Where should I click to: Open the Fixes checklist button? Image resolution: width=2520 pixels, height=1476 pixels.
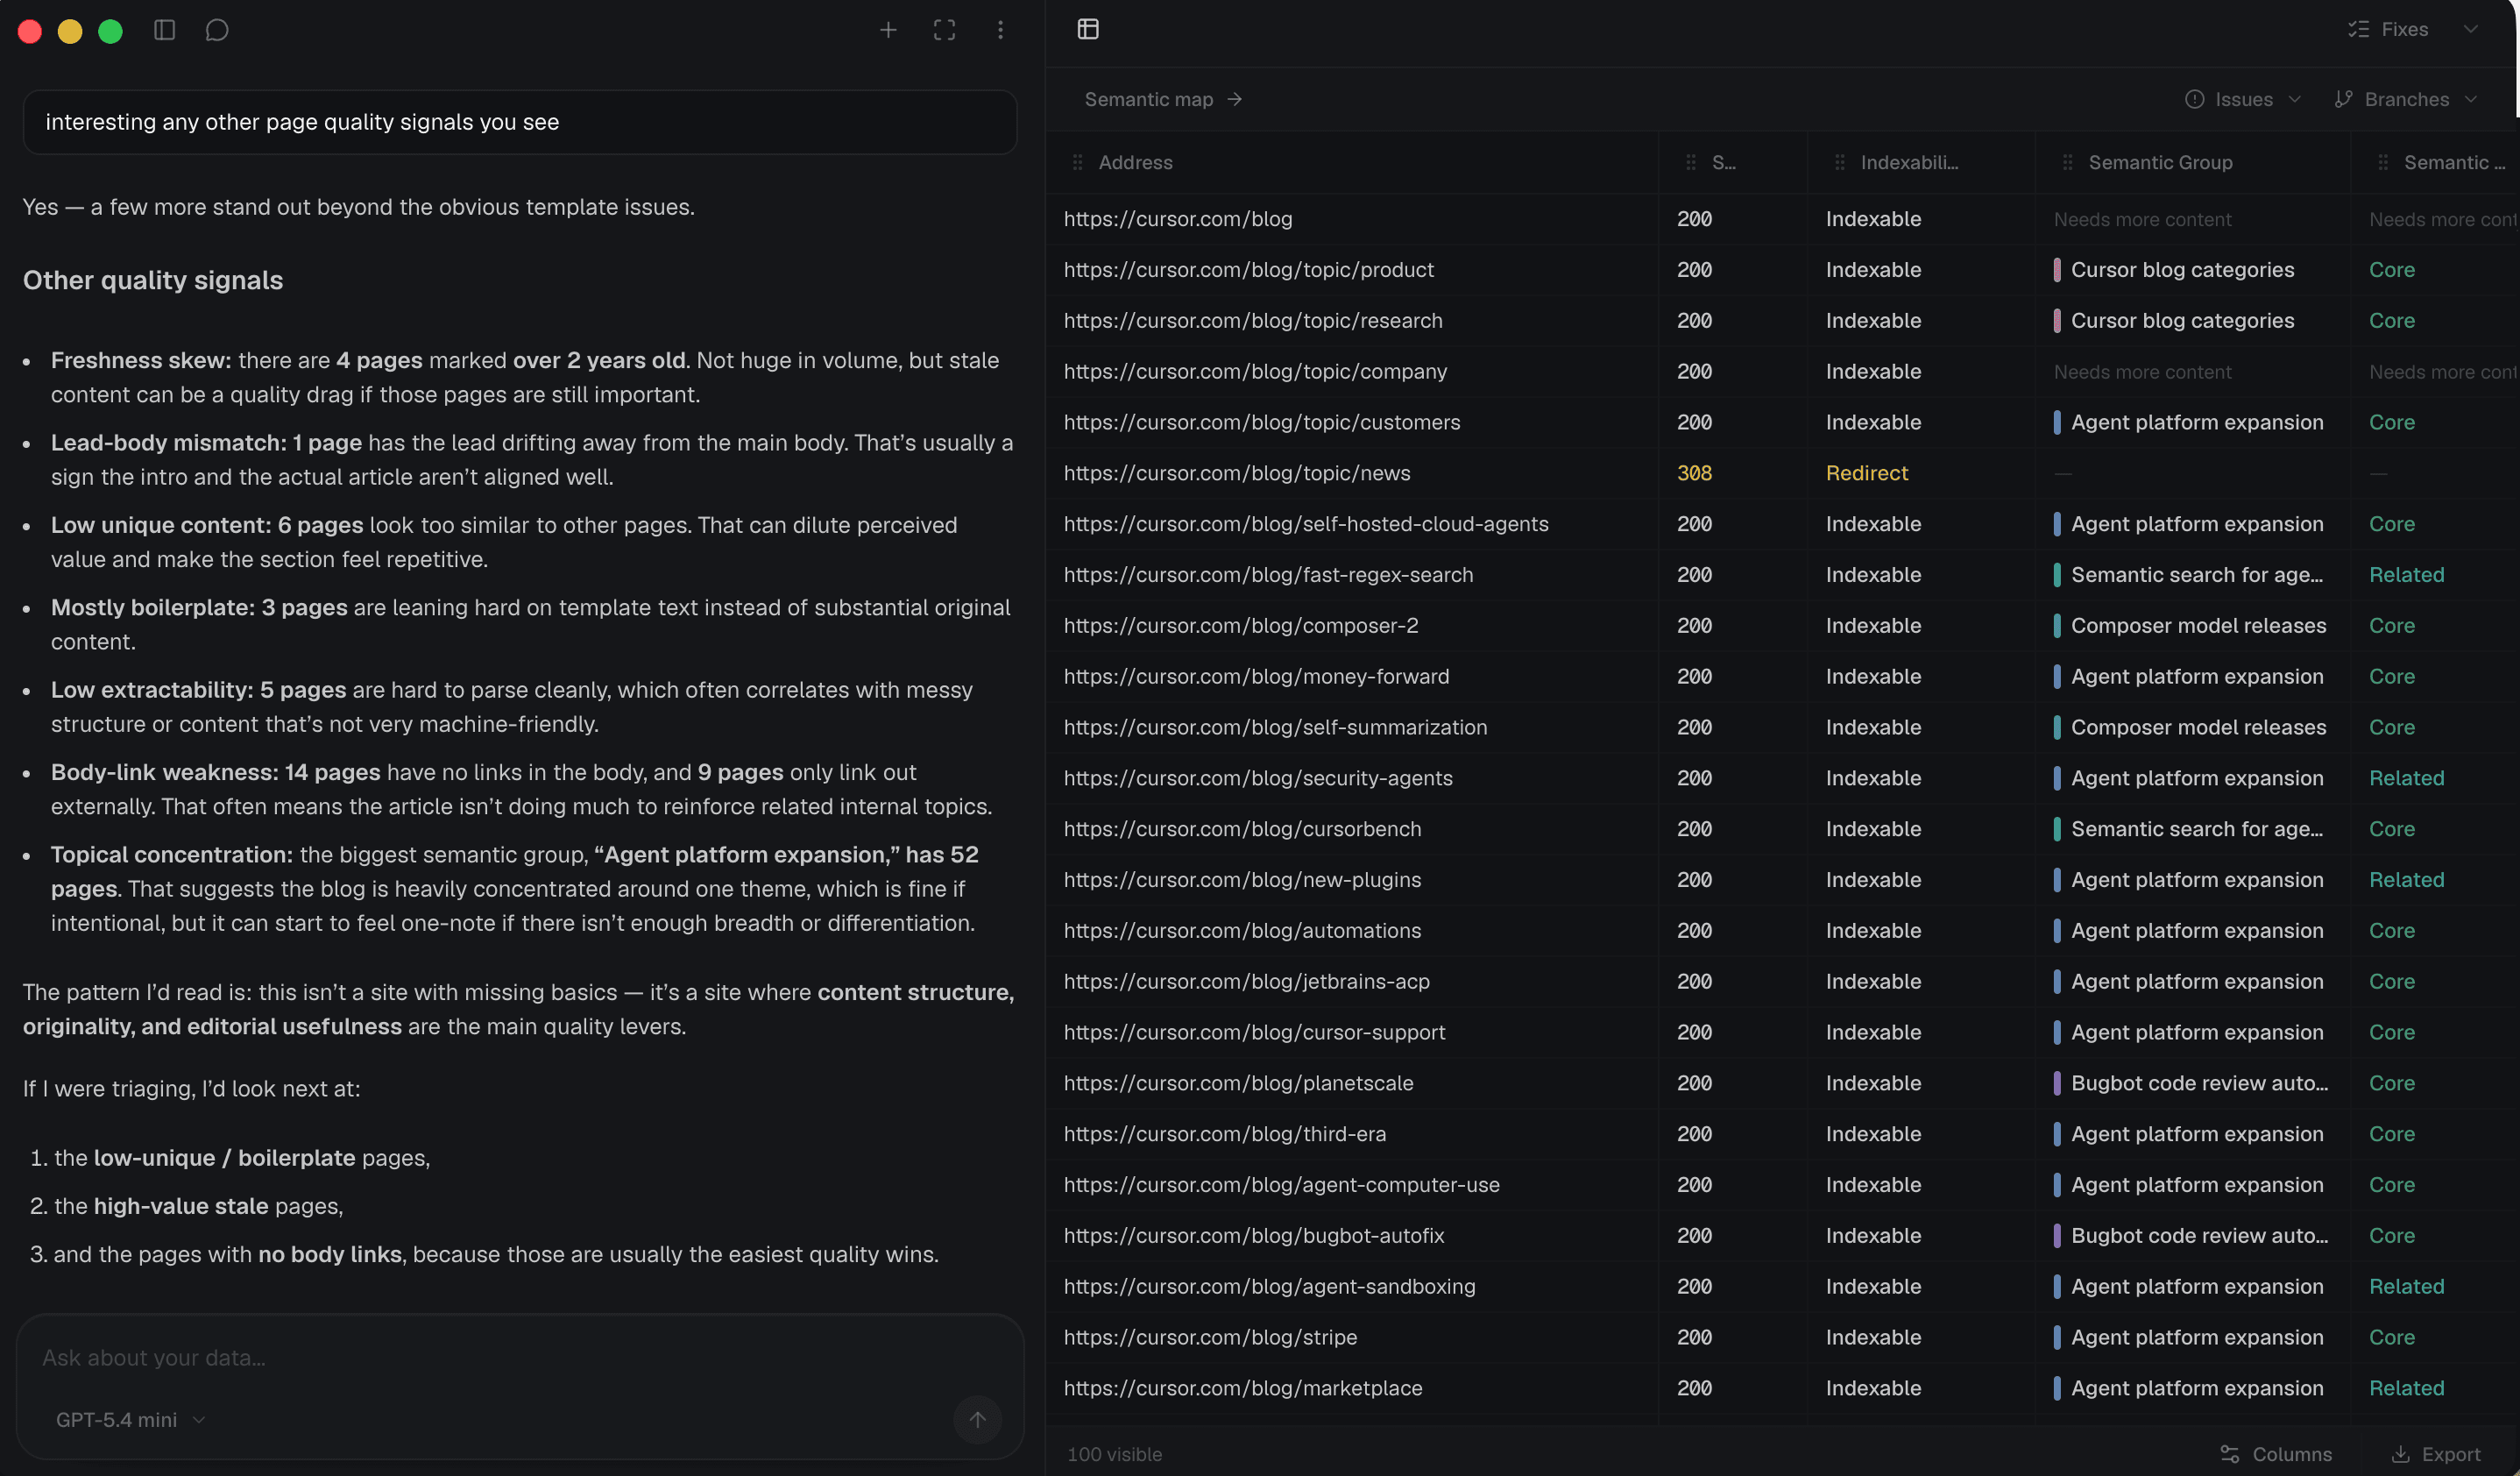click(2388, 29)
